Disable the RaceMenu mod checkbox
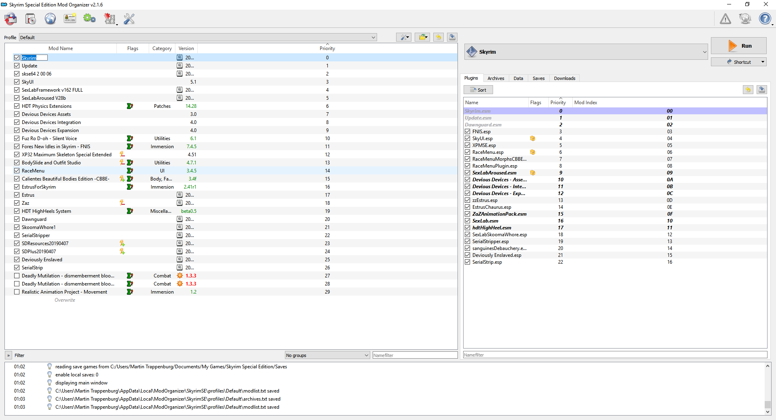Screen dimensions: 776x420 17,171
